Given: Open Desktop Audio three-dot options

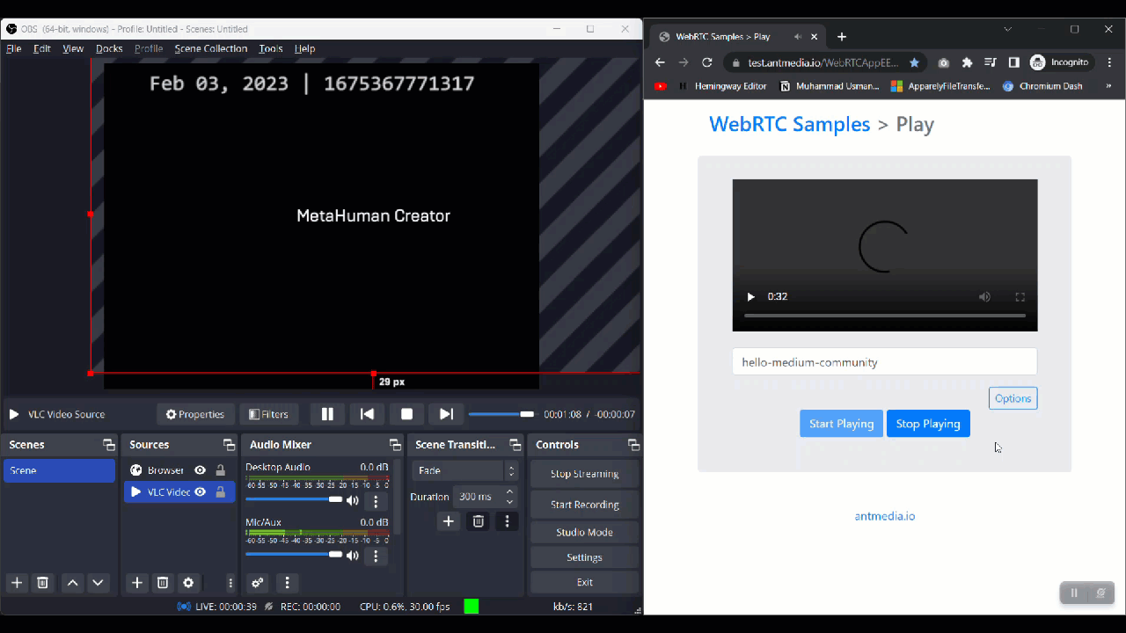Looking at the screenshot, I should 376,501.
